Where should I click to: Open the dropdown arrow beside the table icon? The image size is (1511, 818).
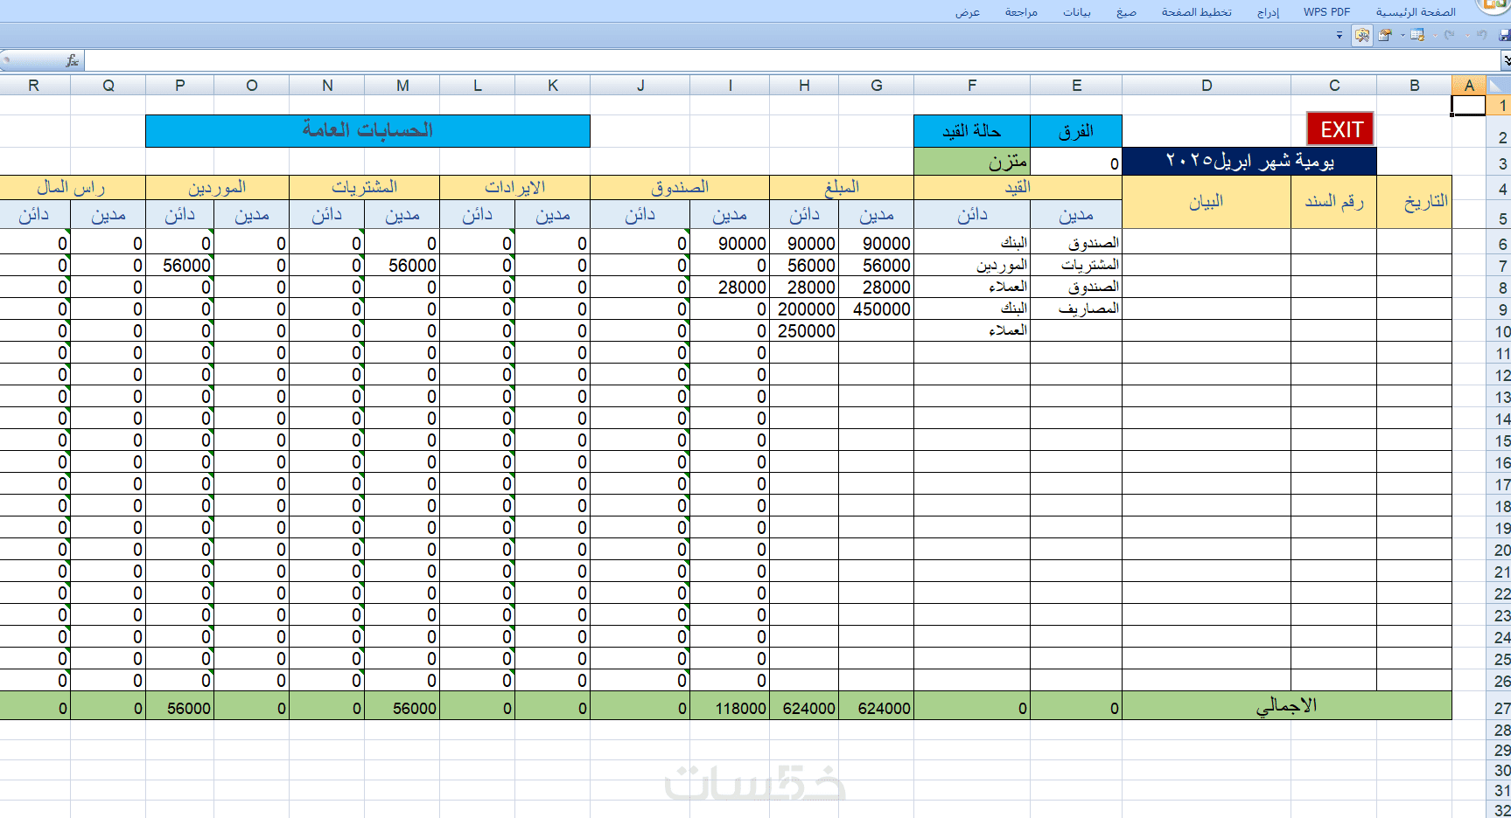pyautogui.click(x=1403, y=35)
